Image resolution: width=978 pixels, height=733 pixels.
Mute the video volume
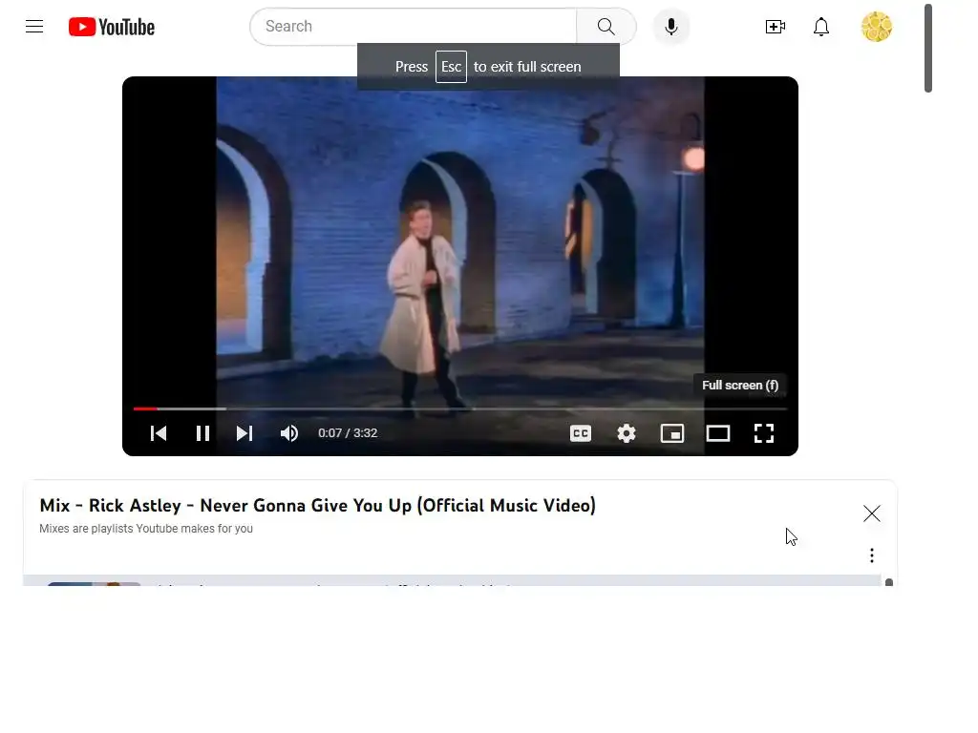[288, 433]
